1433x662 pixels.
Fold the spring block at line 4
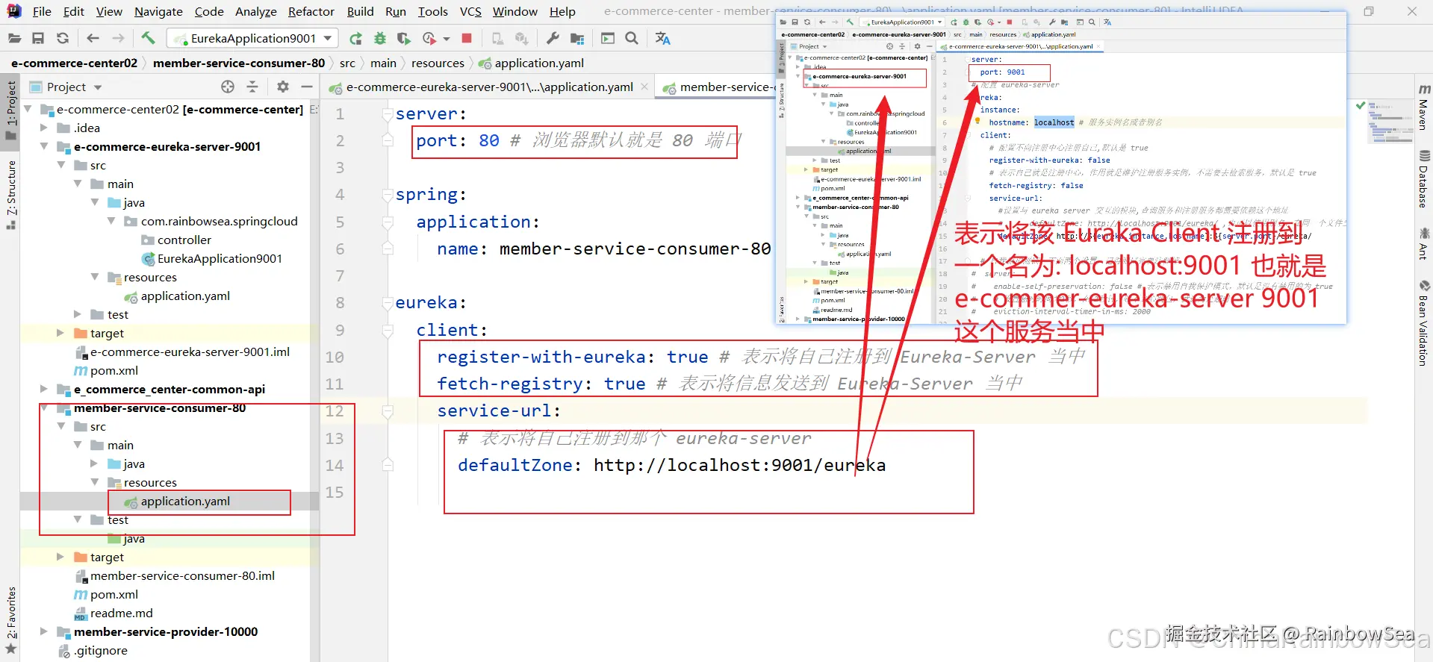tap(387, 195)
